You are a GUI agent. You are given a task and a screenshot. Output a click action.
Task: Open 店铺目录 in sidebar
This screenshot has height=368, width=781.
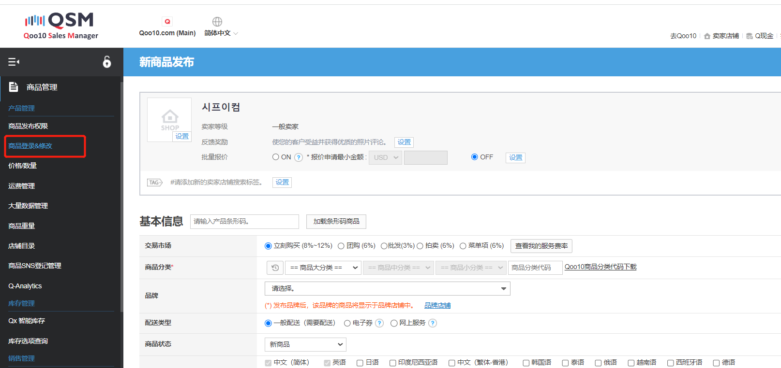tap(21, 246)
